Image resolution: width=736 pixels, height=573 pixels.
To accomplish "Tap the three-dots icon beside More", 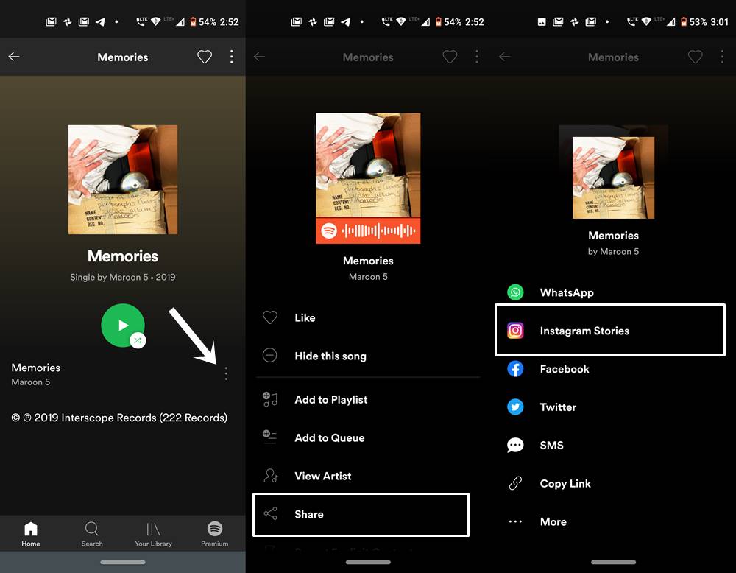I will click(x=515, y=521).
